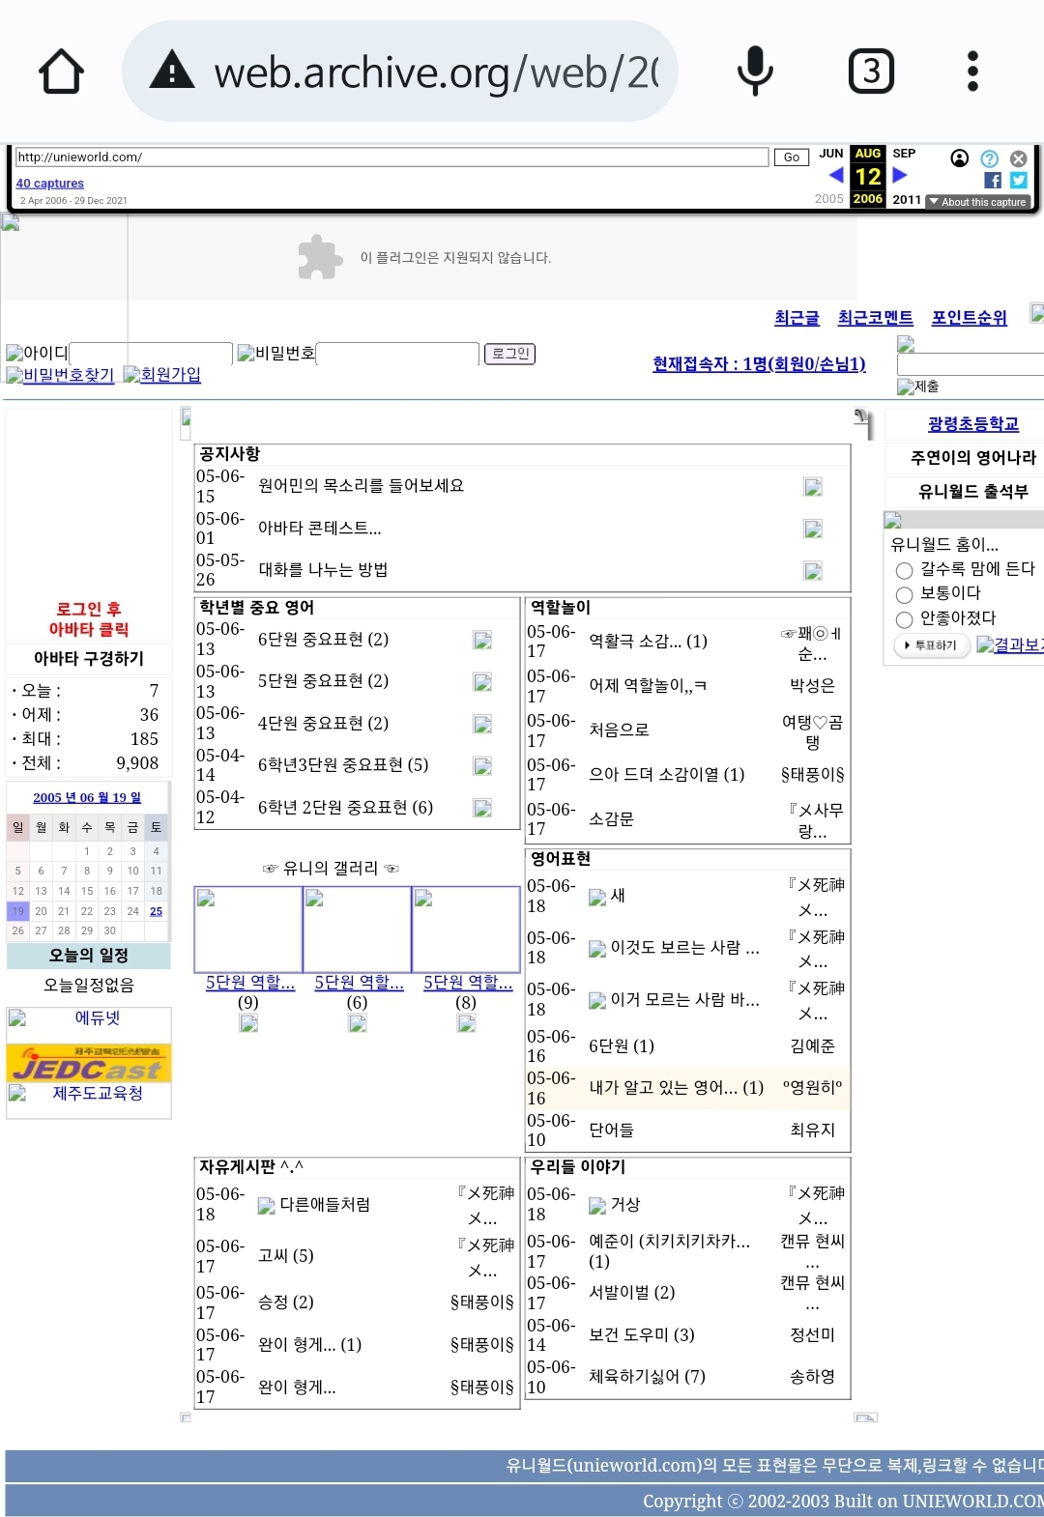Viewport: 1044px width, 1517px height.
Task: Open 포인트순위 menu link
Action: pyautogui.click(x=969, y=317)
